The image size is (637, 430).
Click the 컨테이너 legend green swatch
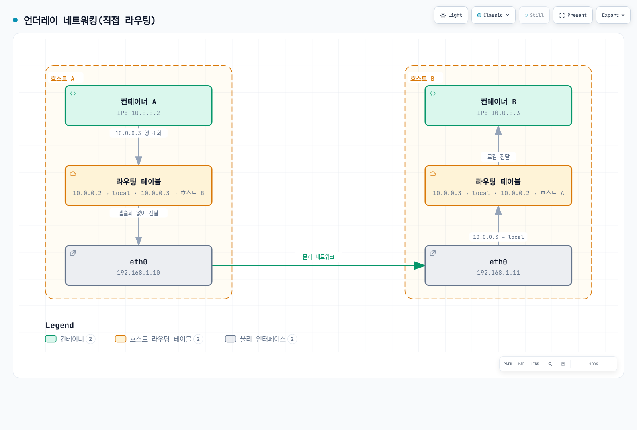pyautogui.click(x=51, y=339)
